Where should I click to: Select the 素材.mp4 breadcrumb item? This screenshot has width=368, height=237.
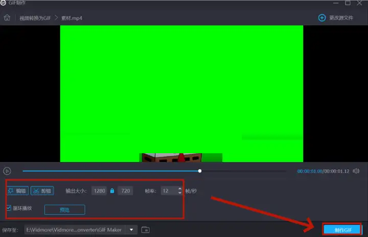coord(72,18)
